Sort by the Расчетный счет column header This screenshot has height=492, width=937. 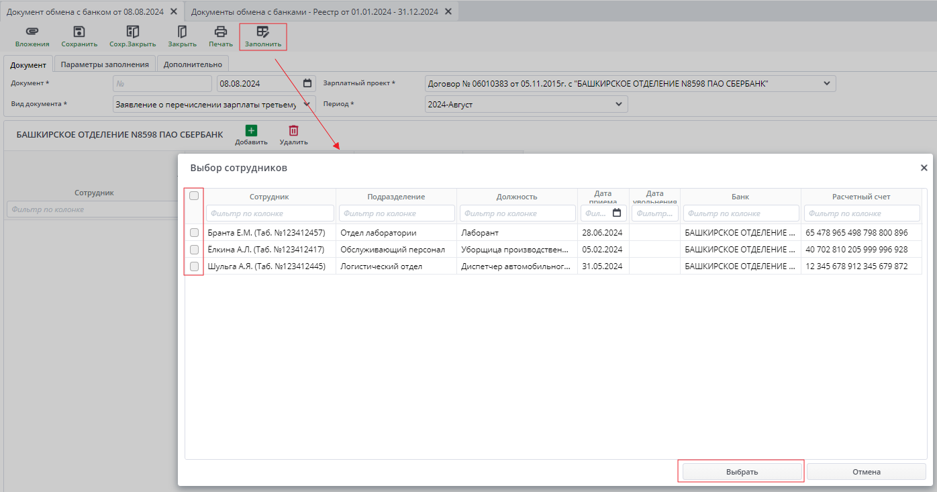(x=861, y=197)
